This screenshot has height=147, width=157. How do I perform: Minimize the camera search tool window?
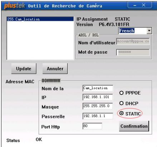tap(135, 5)
